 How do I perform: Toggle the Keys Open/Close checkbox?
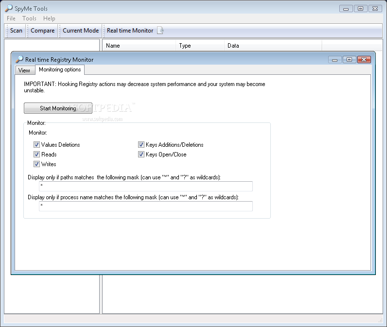pos(141,155)
